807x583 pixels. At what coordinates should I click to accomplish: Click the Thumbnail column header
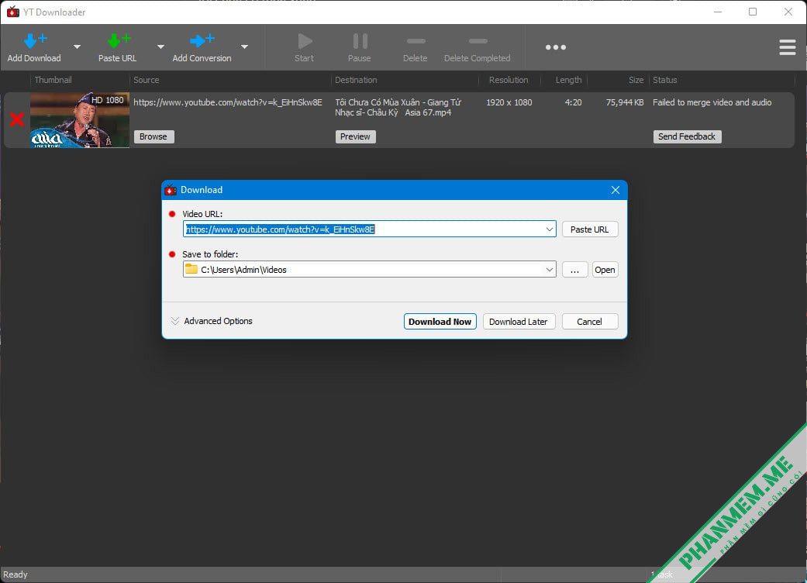click(x=53, y=81)
